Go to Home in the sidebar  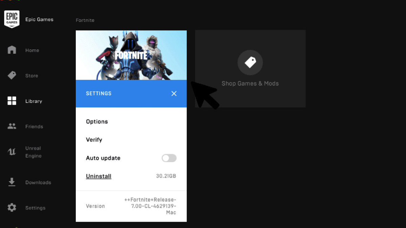click(x=32, y=50)
